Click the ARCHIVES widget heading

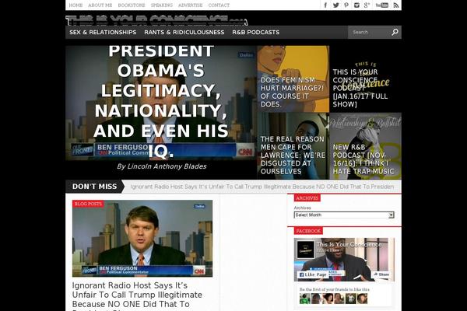coord(307,198)
